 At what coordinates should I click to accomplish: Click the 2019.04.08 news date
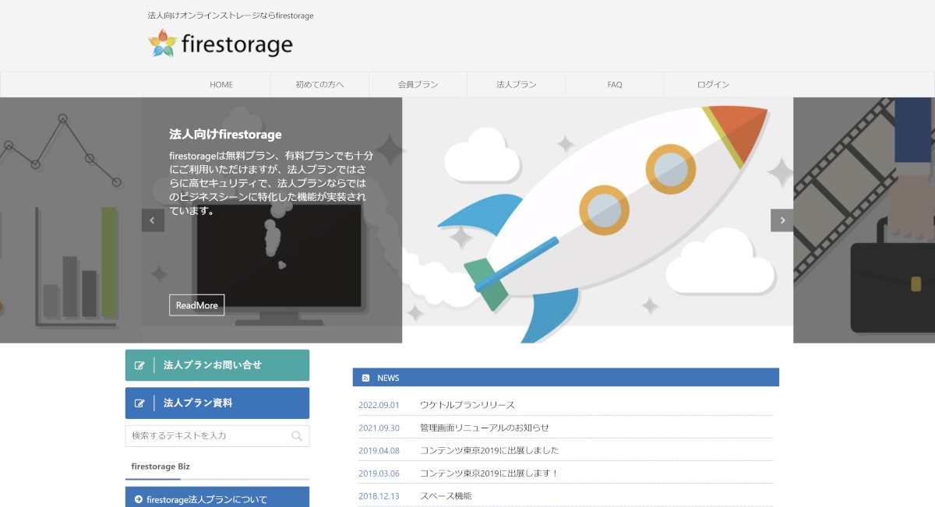[379, 450]
